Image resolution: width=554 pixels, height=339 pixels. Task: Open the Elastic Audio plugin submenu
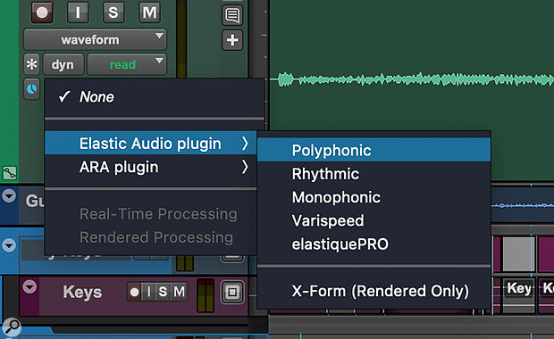pos(151,144)
